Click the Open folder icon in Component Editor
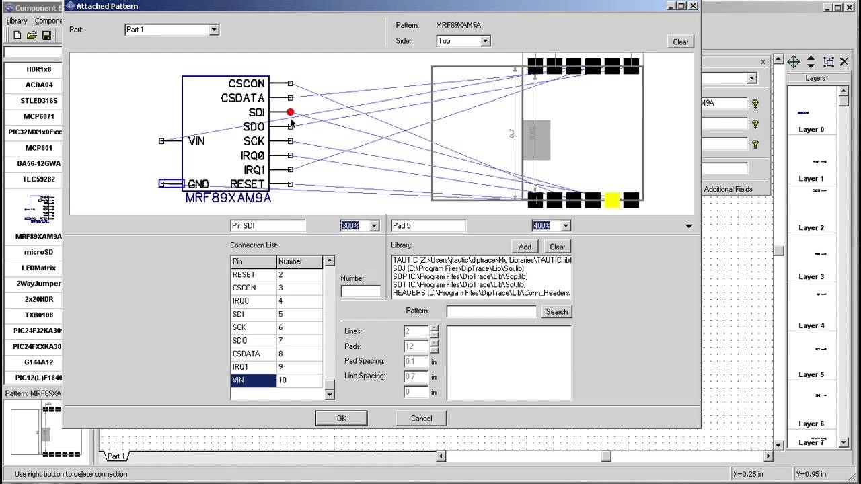 [32, 35]
